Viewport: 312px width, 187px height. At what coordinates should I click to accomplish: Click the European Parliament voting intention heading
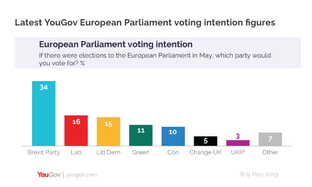[x=116, y=44]
